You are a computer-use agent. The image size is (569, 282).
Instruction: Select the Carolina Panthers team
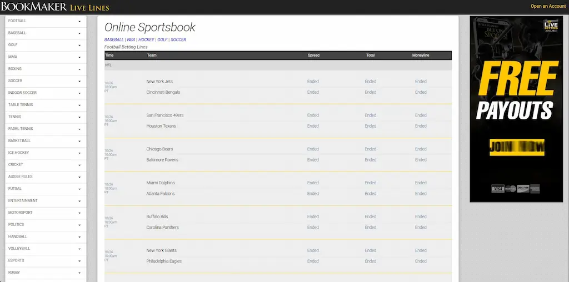(x=163, y=228)
